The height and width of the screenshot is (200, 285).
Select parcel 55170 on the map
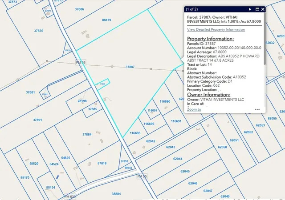[x=25, y=177]
